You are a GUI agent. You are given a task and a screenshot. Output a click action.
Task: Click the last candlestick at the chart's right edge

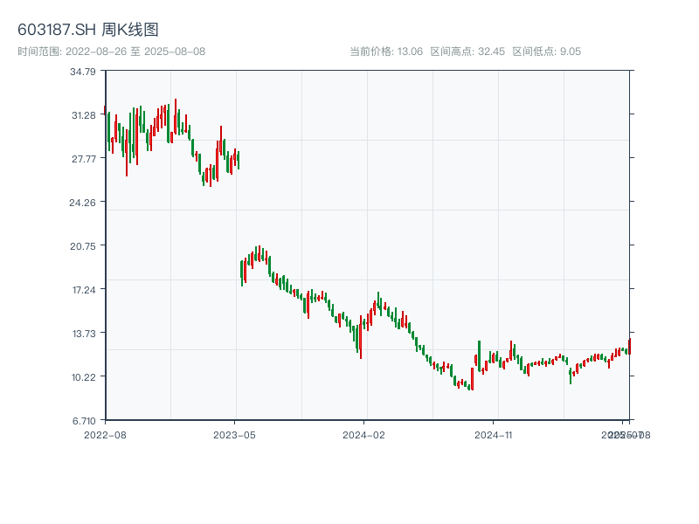coord(629,346)
